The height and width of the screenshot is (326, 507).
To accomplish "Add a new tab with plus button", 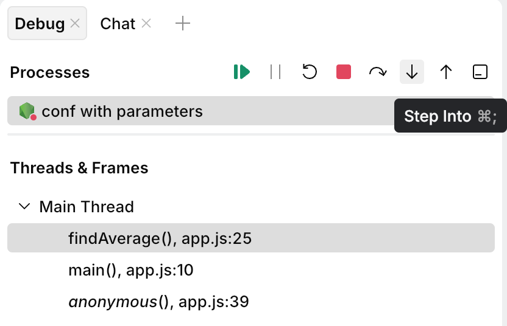I will pos(183,24).
